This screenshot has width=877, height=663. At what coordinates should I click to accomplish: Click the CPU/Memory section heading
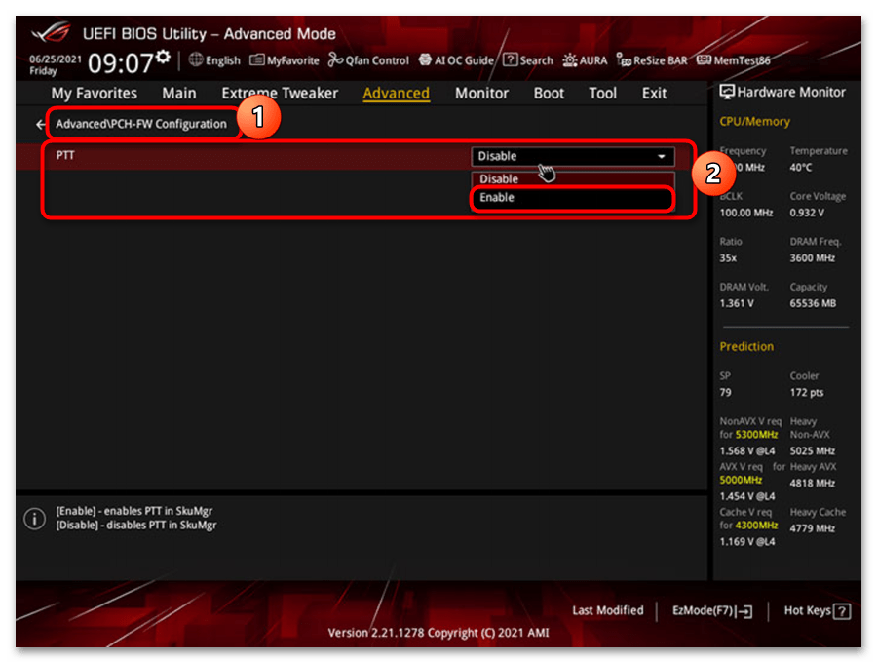[x=754, y=122]
